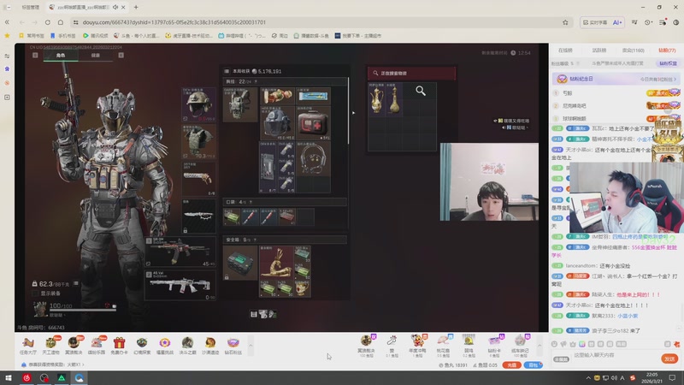
Task: Open the 钻石粉丝 activity icon
Action: (x=233, y=346)
